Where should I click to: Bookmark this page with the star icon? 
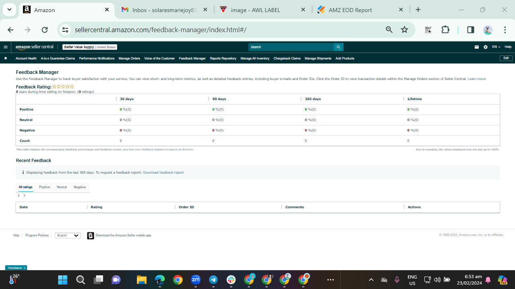click(405, 30)
